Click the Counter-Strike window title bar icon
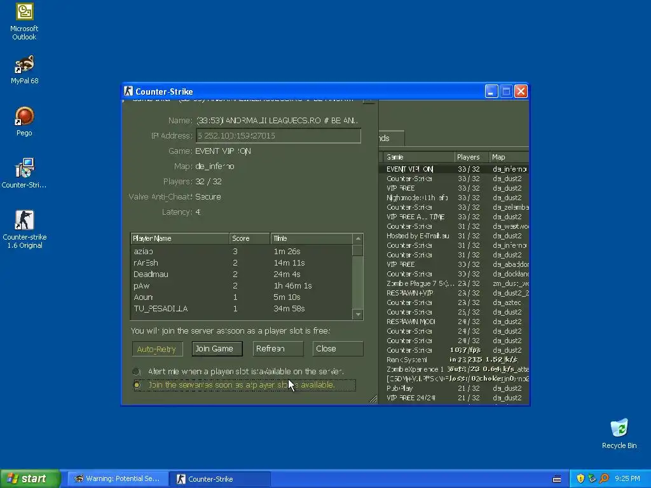Image resolution: width=651 pixels, height=488 pixels. coord(128,91)
